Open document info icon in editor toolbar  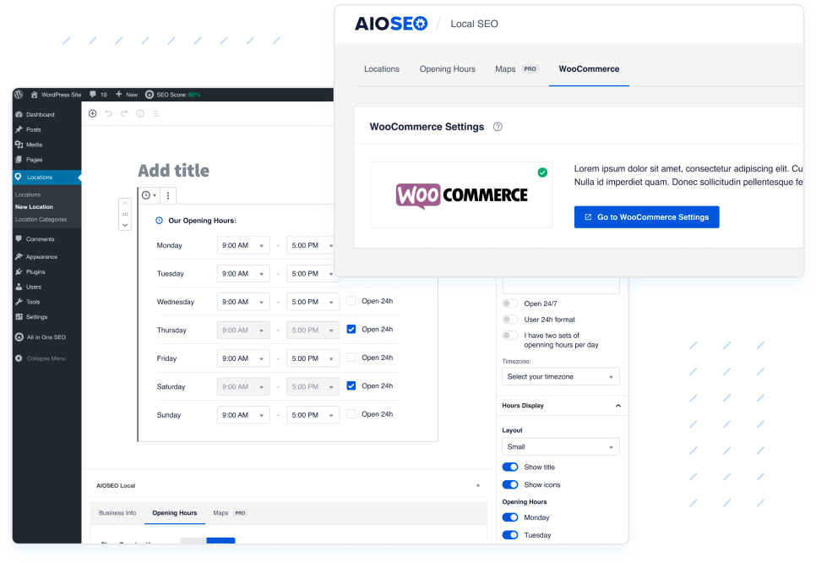140,113
